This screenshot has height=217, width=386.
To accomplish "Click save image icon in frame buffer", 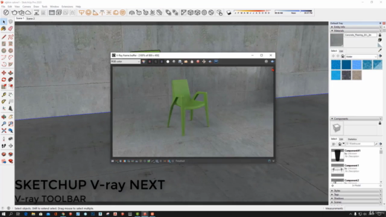I will [180, 61].
